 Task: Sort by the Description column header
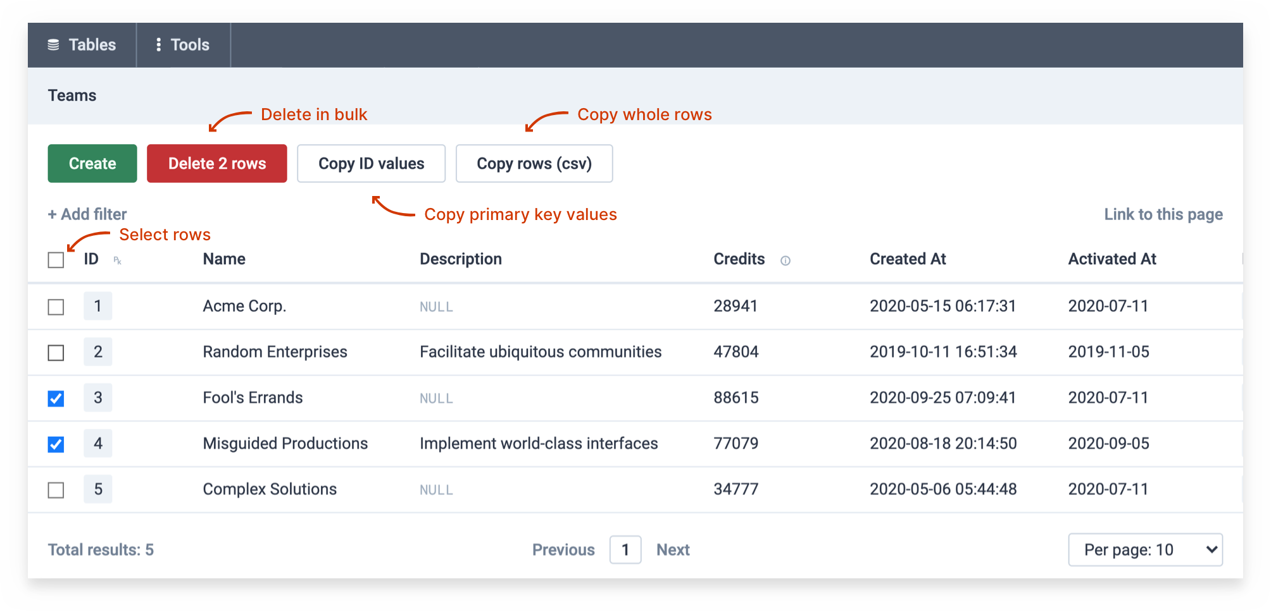pos(461,259)
